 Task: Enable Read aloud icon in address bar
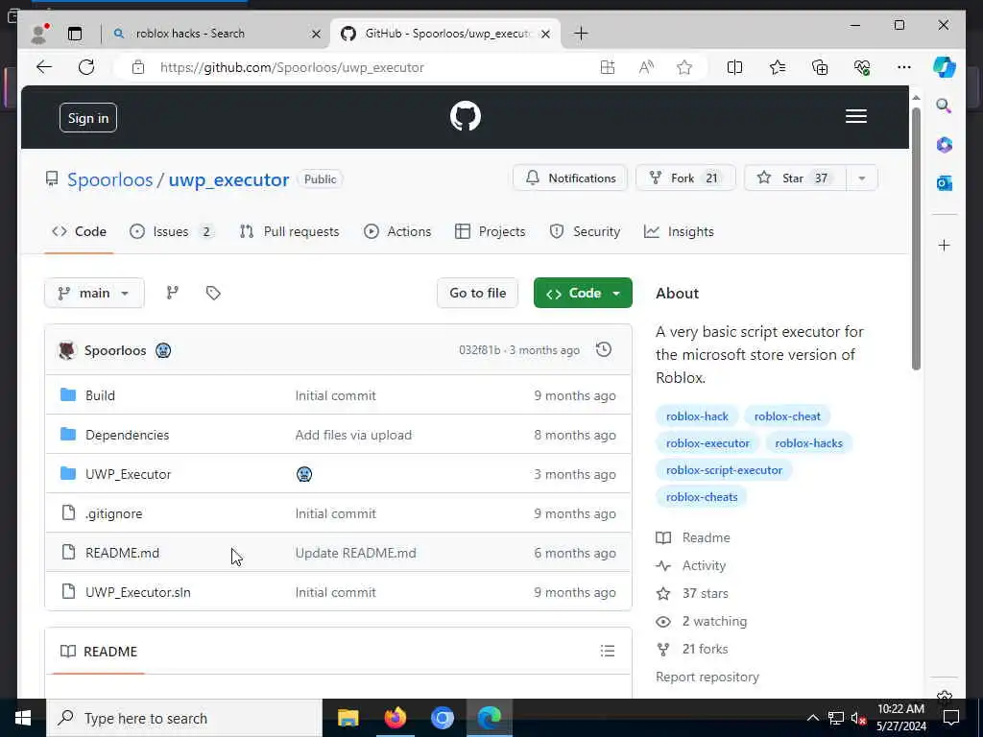(646, 67)
